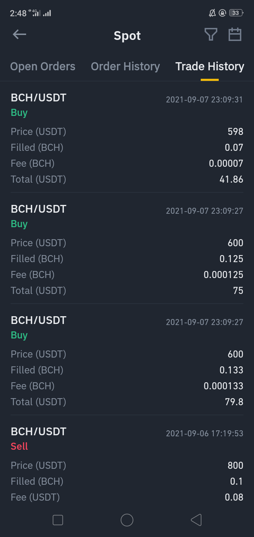Open the BCH/USDT buy totaling 79.8 USDT
This screenshot has width=254, height=537.
tap(127, 360)
